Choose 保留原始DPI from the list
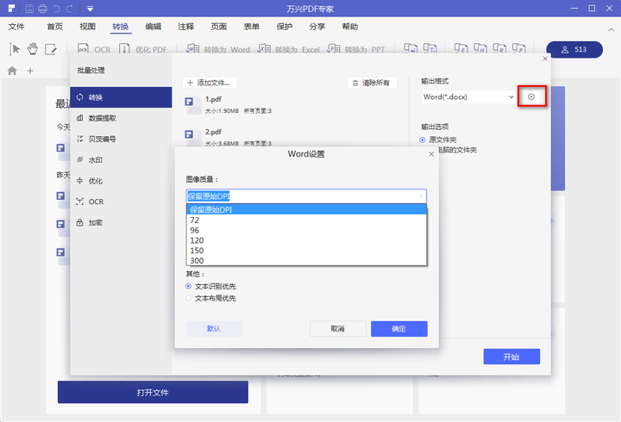The image size is (621, 422). 306,209
